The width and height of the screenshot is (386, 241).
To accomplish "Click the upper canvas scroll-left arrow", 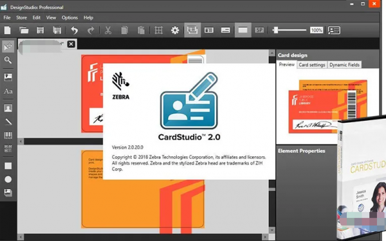I will click(x=21, y=141).
